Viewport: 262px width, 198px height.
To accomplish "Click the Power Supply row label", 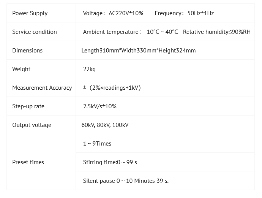I will (30, 13).
